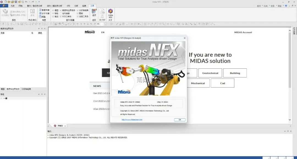Switch to the 结果 ribbon tab

tap(84, 6)
